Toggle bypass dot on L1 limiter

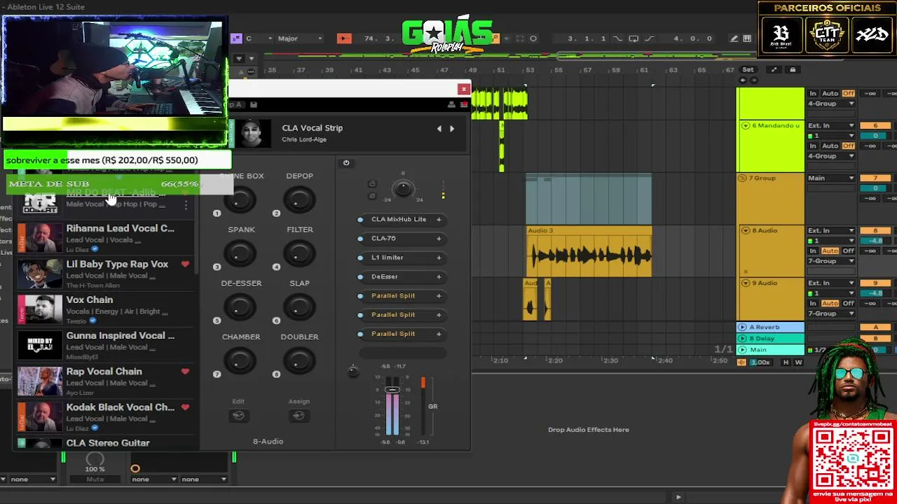pos(360,258)
